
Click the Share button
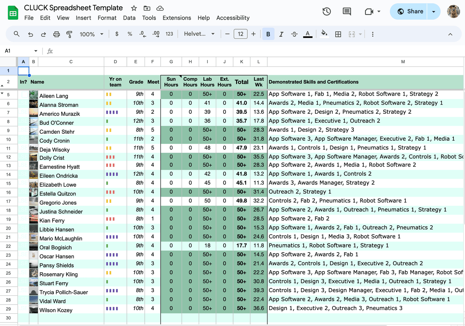coord(410,12)
